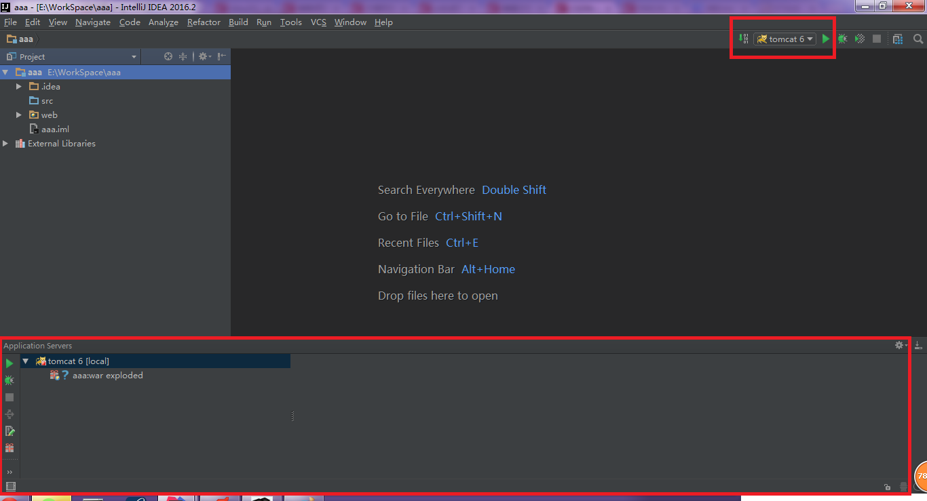Collapse All in the Project panel header

[x=183, y=56]
